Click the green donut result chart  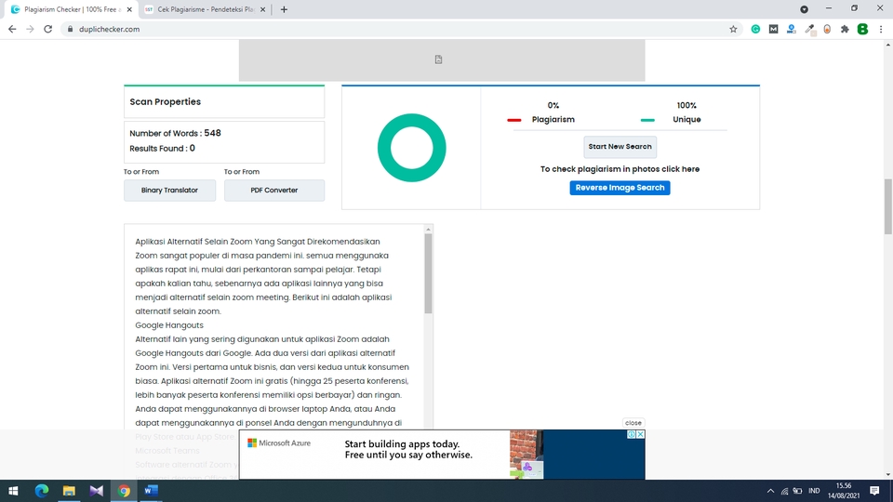412,148
